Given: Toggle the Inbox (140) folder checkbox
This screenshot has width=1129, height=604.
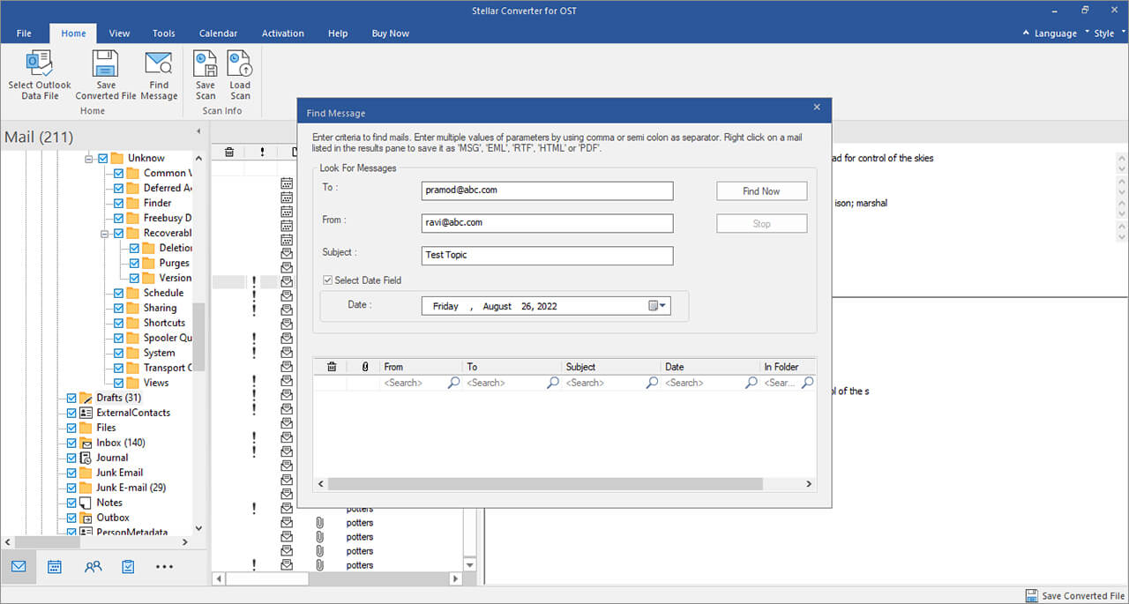Looking at the screenshot, I should click(x=72, y=443).
